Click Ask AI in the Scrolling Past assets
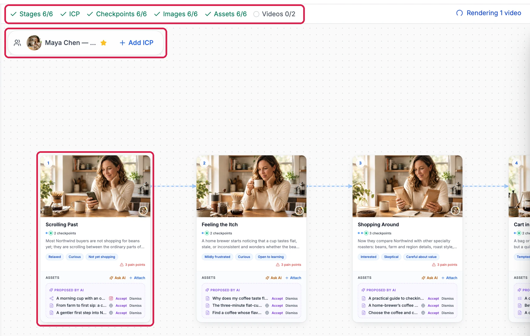Screen dimensions: 530x336 click(x=118, y=278)
